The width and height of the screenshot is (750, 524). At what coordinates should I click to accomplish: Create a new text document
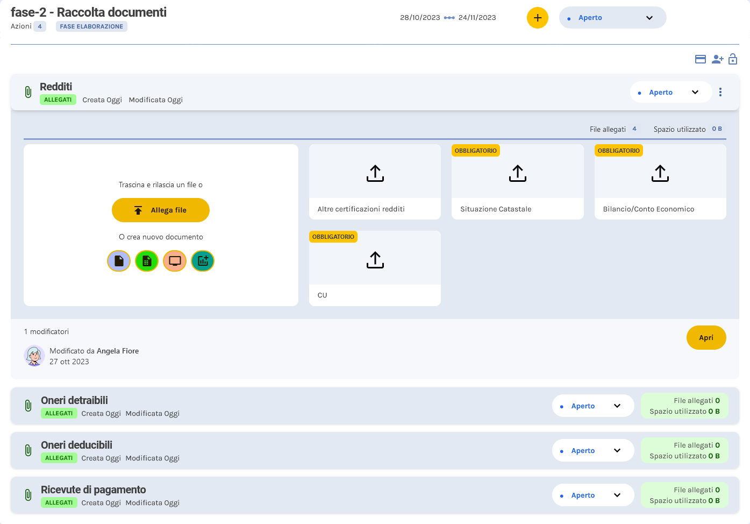(x=119, y=261)
